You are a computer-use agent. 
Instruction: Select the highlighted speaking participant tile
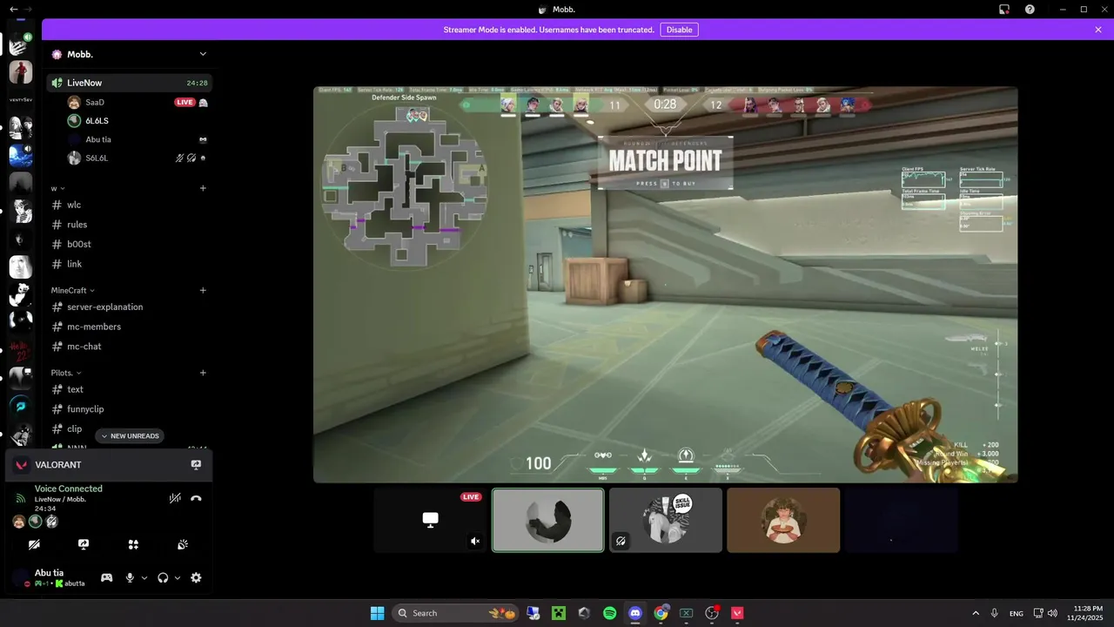548,520
